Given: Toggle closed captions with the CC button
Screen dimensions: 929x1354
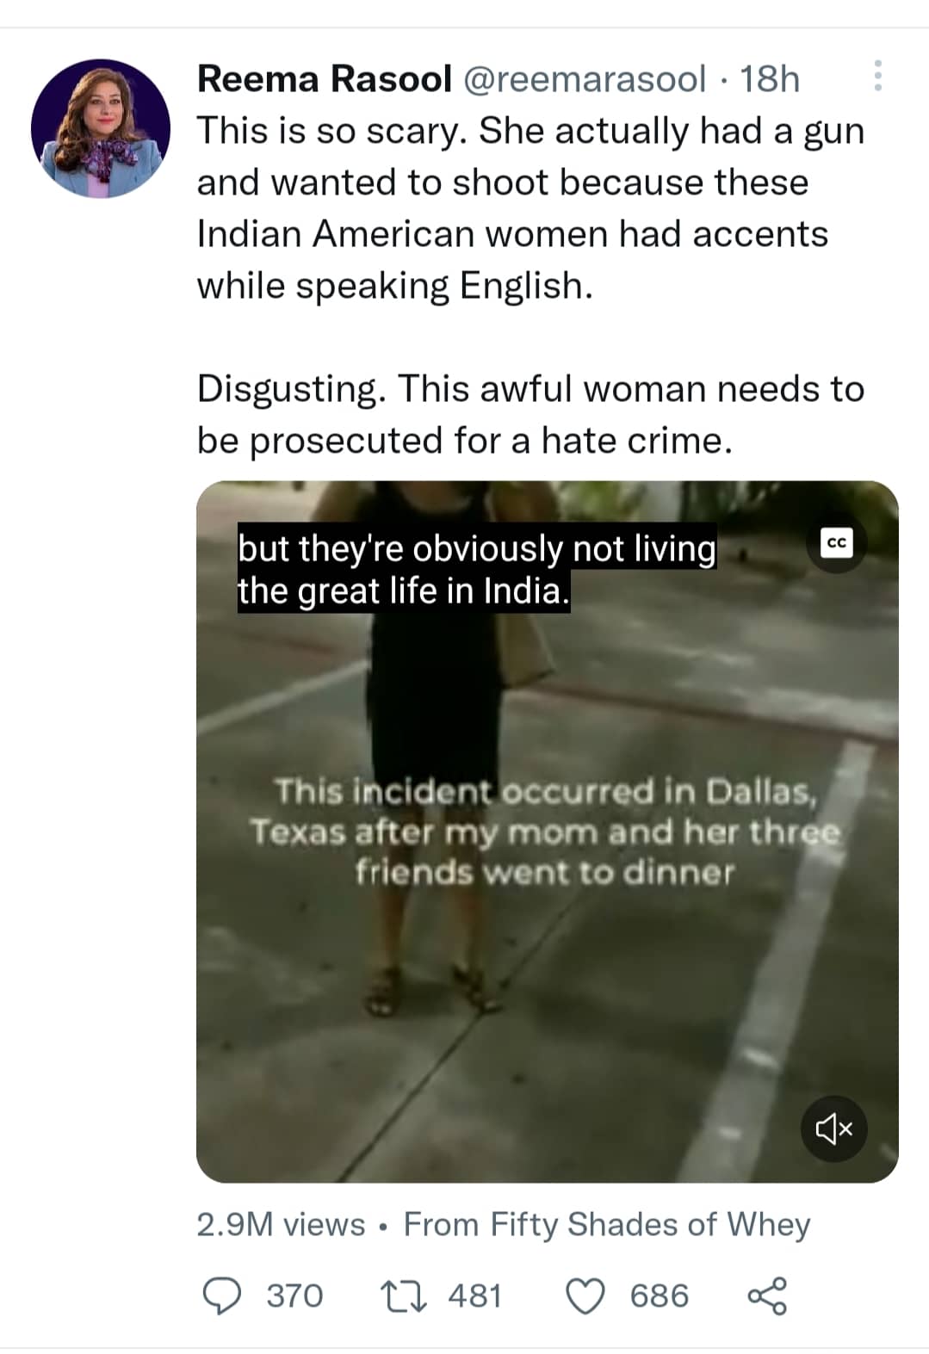Looking at the screenshot, I should click(x=835, y=542).
